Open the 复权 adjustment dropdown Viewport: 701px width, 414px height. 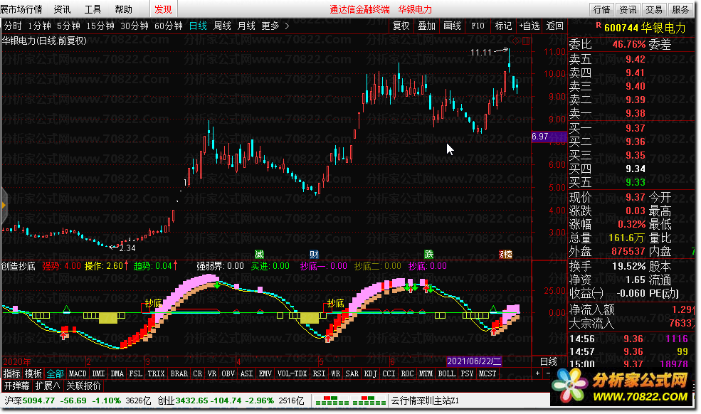401,26
